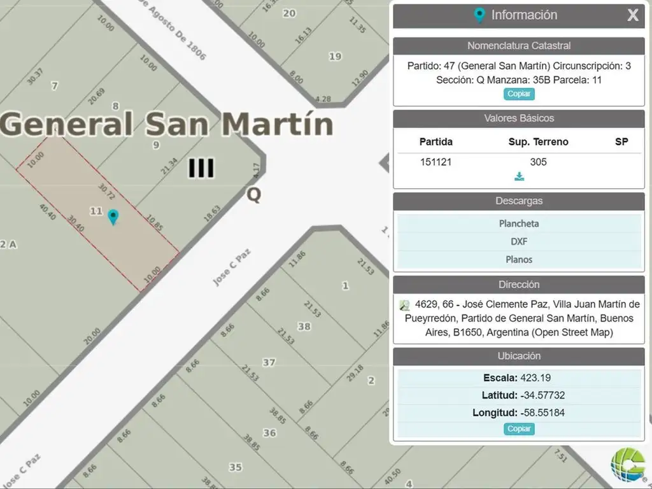The height and width of the screenshot is (489, 652).
Task: Copy the Ubicación coordinates
Action: pyautogui.click(x=519, y=429)
